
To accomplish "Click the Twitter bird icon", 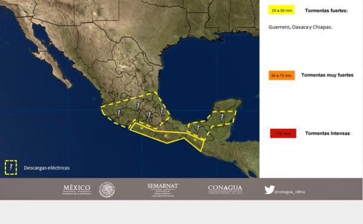I will click(x=269, y=189).
